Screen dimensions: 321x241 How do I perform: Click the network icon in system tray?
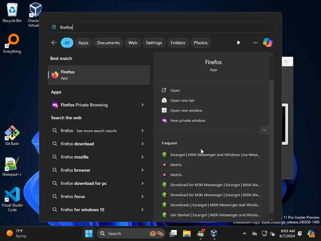(x=264, y=233)
